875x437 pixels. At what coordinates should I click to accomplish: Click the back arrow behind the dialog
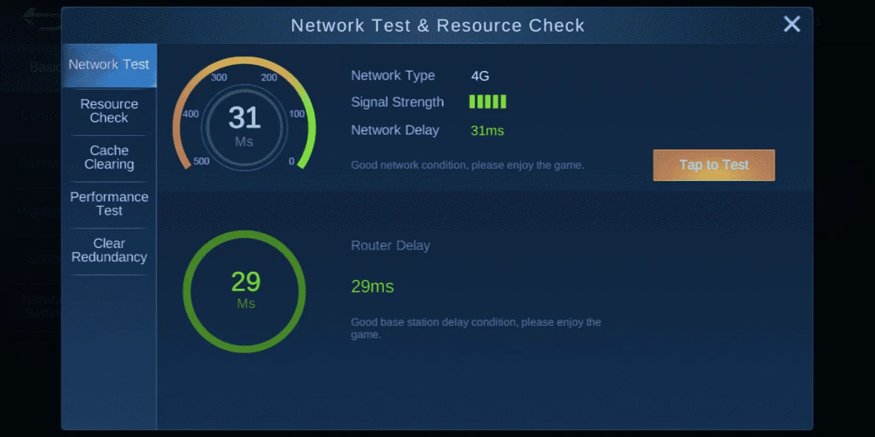[x=41, y=18]
